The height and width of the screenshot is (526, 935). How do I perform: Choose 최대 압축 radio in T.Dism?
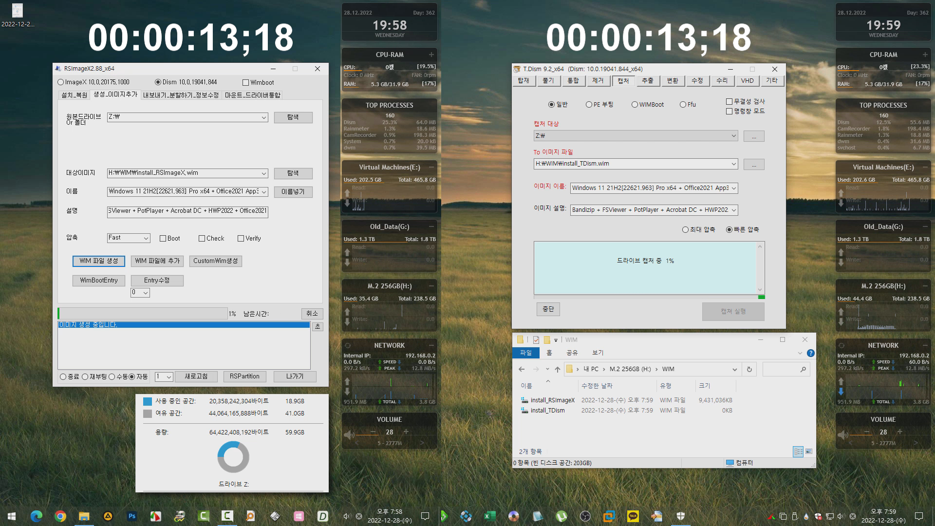pos(685,230)
